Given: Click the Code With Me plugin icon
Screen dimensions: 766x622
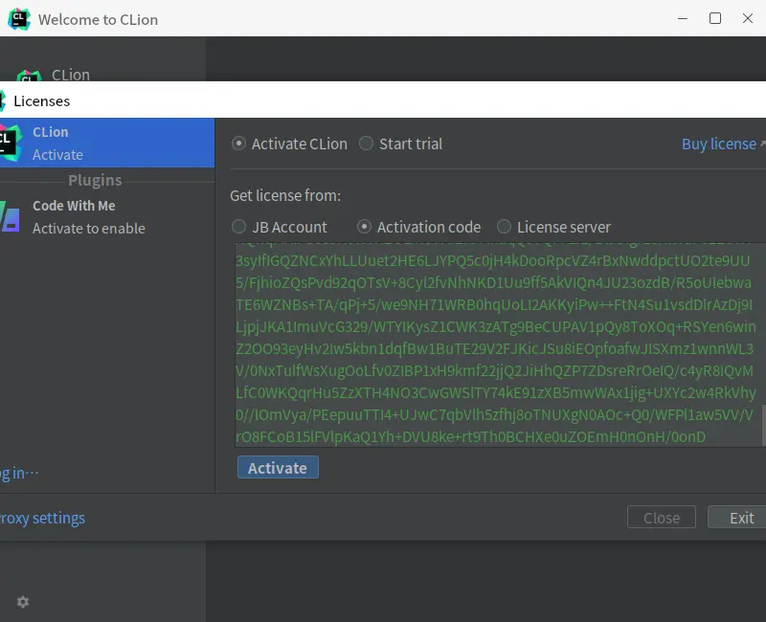Looking at the screenshot, I should pyautogui.click(x=10, y=217).
